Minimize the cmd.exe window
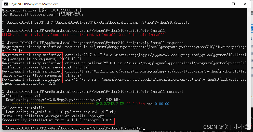The image size is (253, 132). [x=222, y=4]
